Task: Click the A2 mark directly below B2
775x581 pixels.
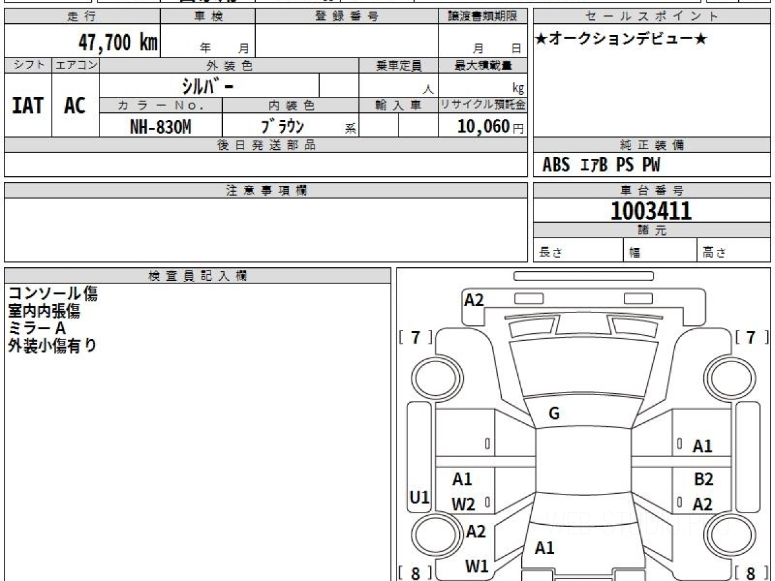Action: pos(703,504)
